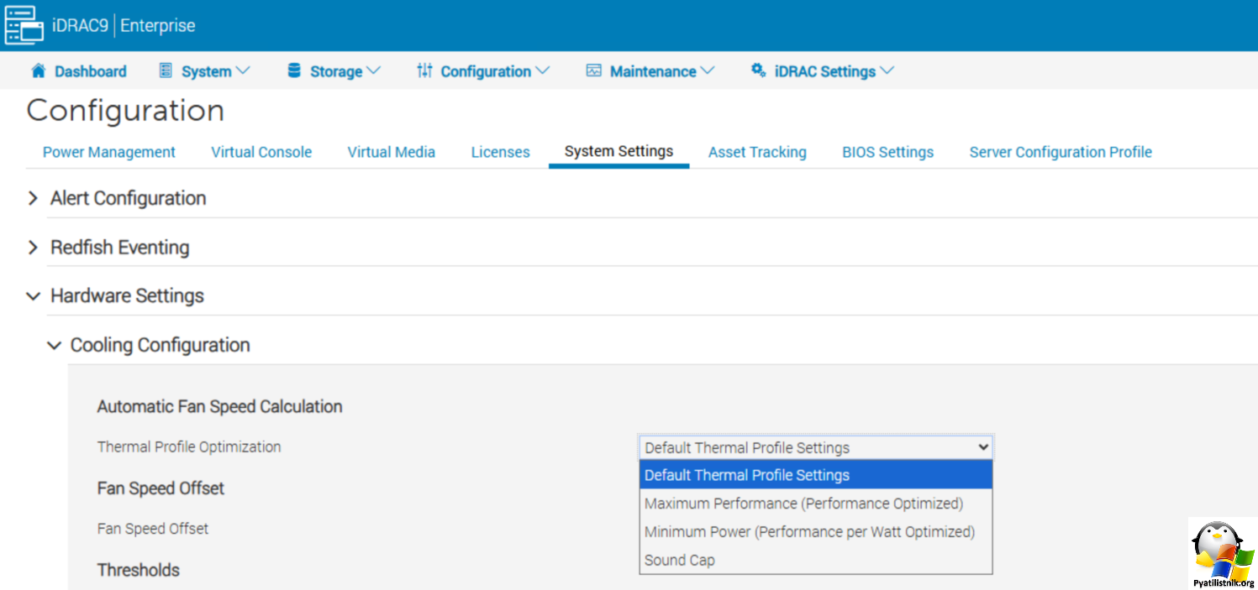1258x590 pixels.
Task: Expand the System menu chevron
Action: click(243, 71)
